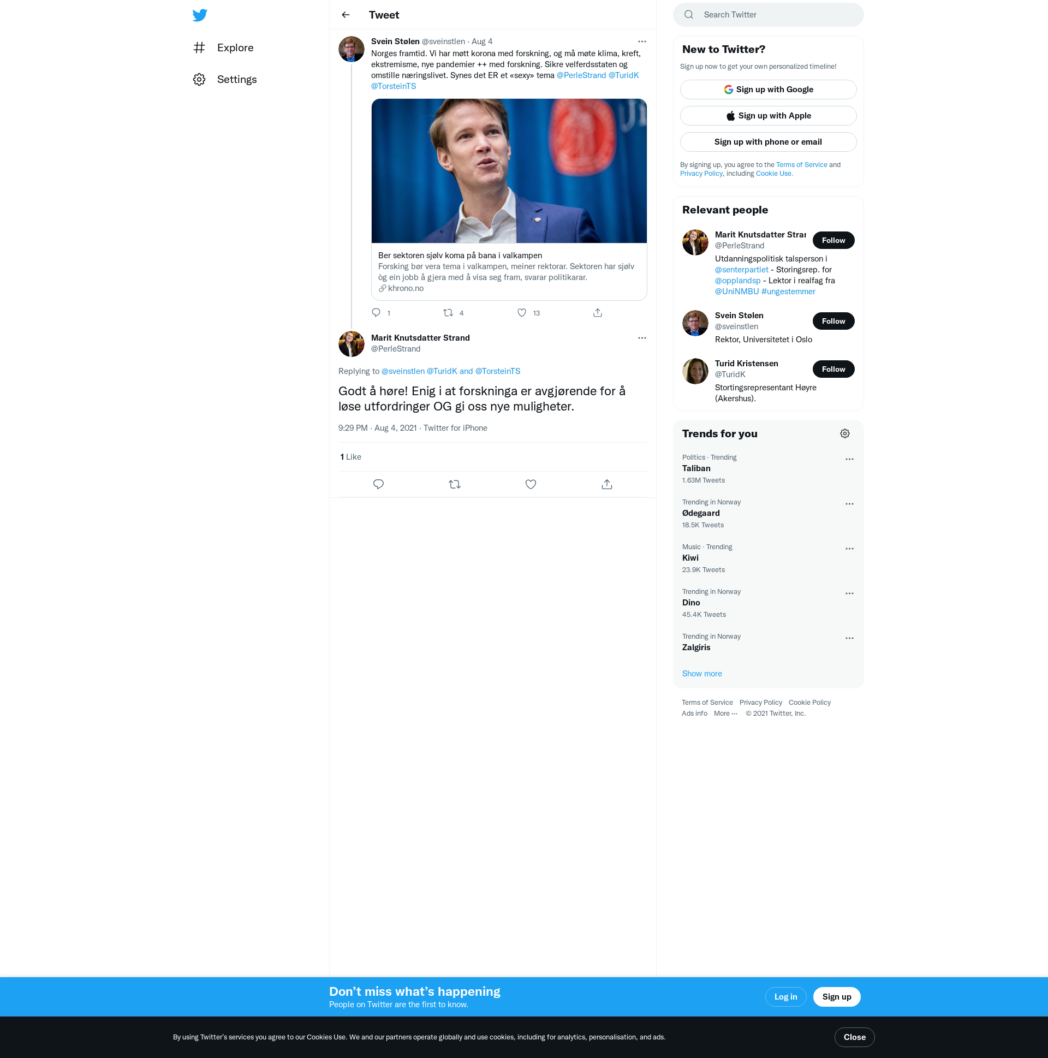Open more options for Ødegaard trend
The width and height of the screenshot is (1048, 1058).
click(849, 504)
